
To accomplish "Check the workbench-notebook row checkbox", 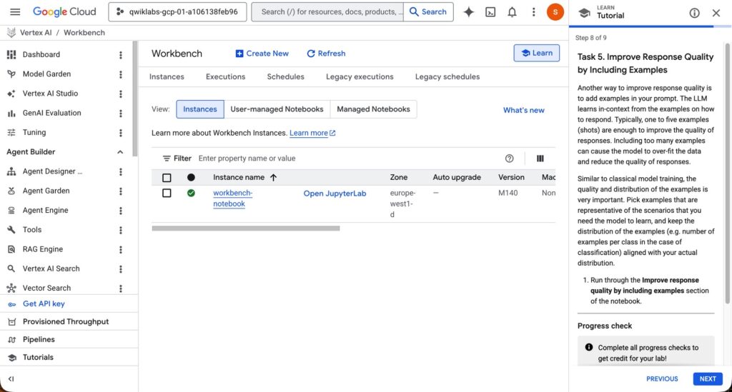I will [x=167, y=193].
